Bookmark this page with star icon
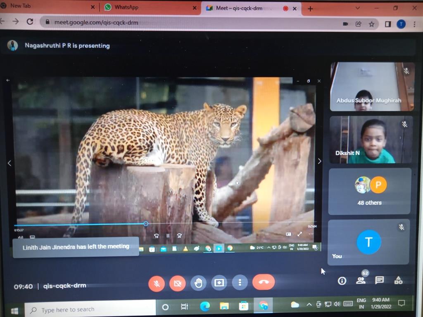 pyautogui.click(x=372, y=24)
